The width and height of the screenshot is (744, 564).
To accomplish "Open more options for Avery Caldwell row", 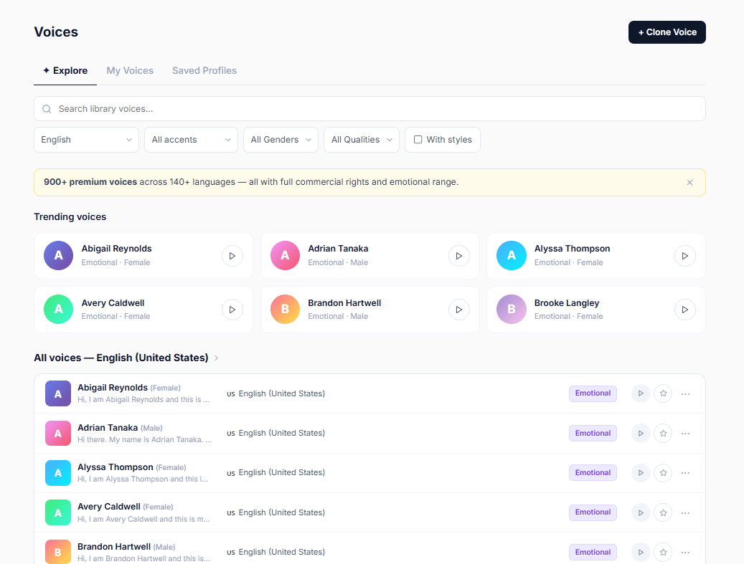I will [685, 513].
